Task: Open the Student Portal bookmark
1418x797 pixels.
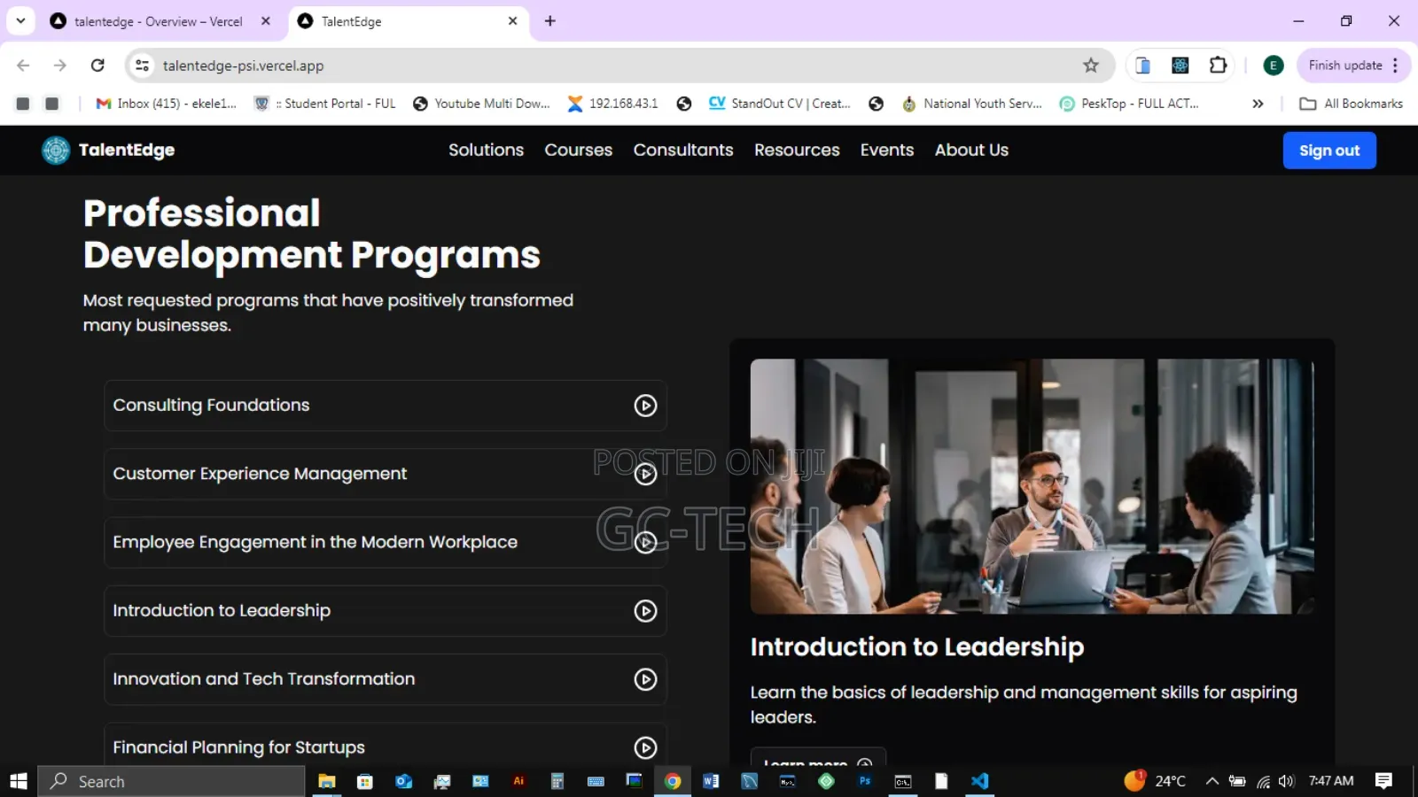Action: pos(325,104)
